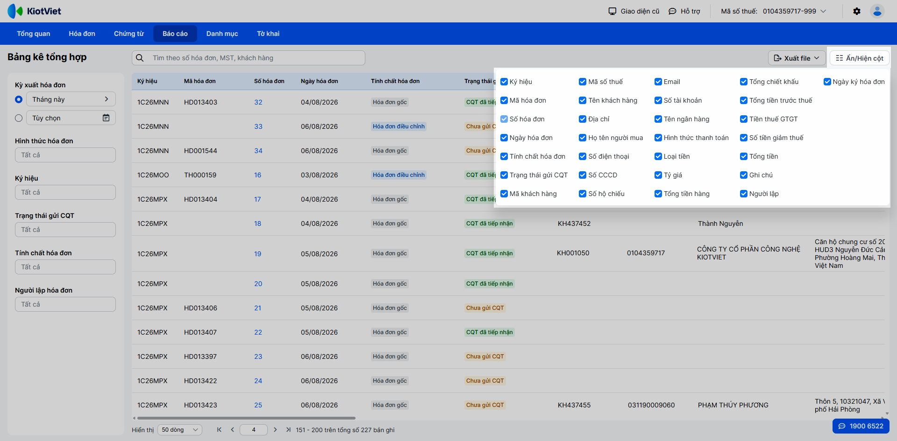897x441 pixels.
Task: Toggle the Ghi chú column checkbox
Action: (x=743, y=175)
